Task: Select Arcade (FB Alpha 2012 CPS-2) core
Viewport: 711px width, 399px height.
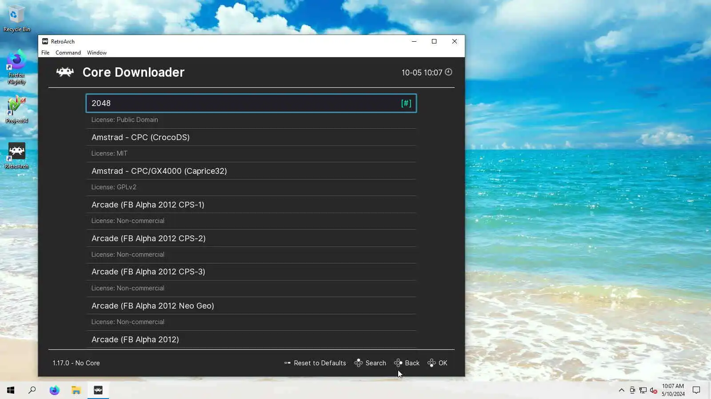Action: [x=251, y=239]
